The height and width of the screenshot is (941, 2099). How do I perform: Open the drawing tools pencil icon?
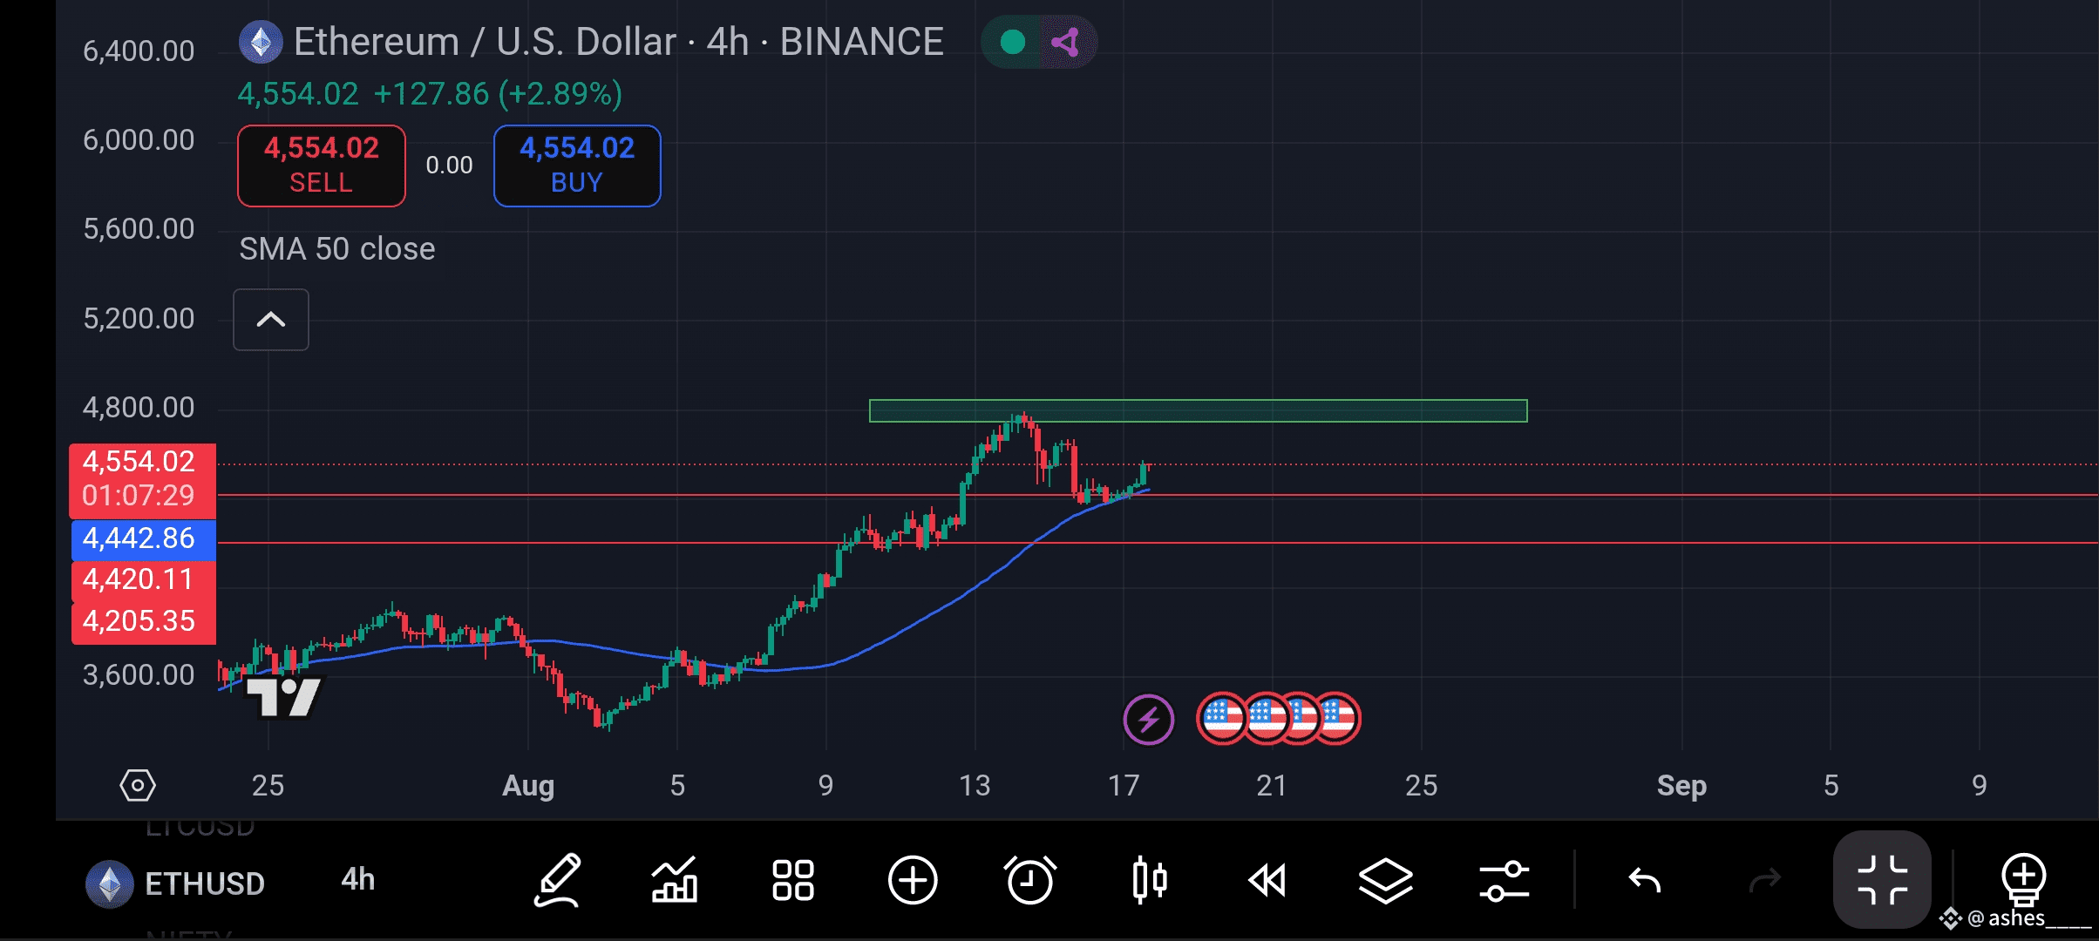(558, 880)
